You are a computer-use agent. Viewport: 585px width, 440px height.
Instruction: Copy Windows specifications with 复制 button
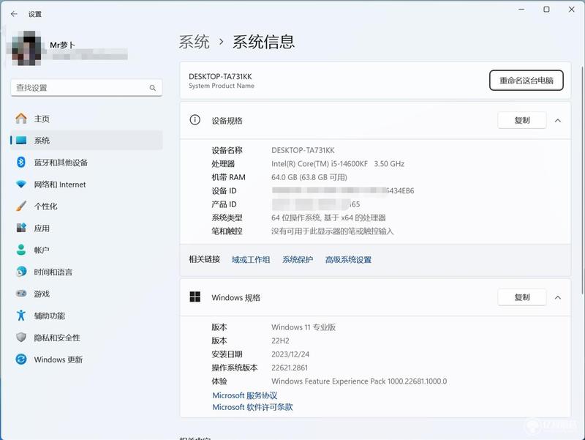pos(522,297)
